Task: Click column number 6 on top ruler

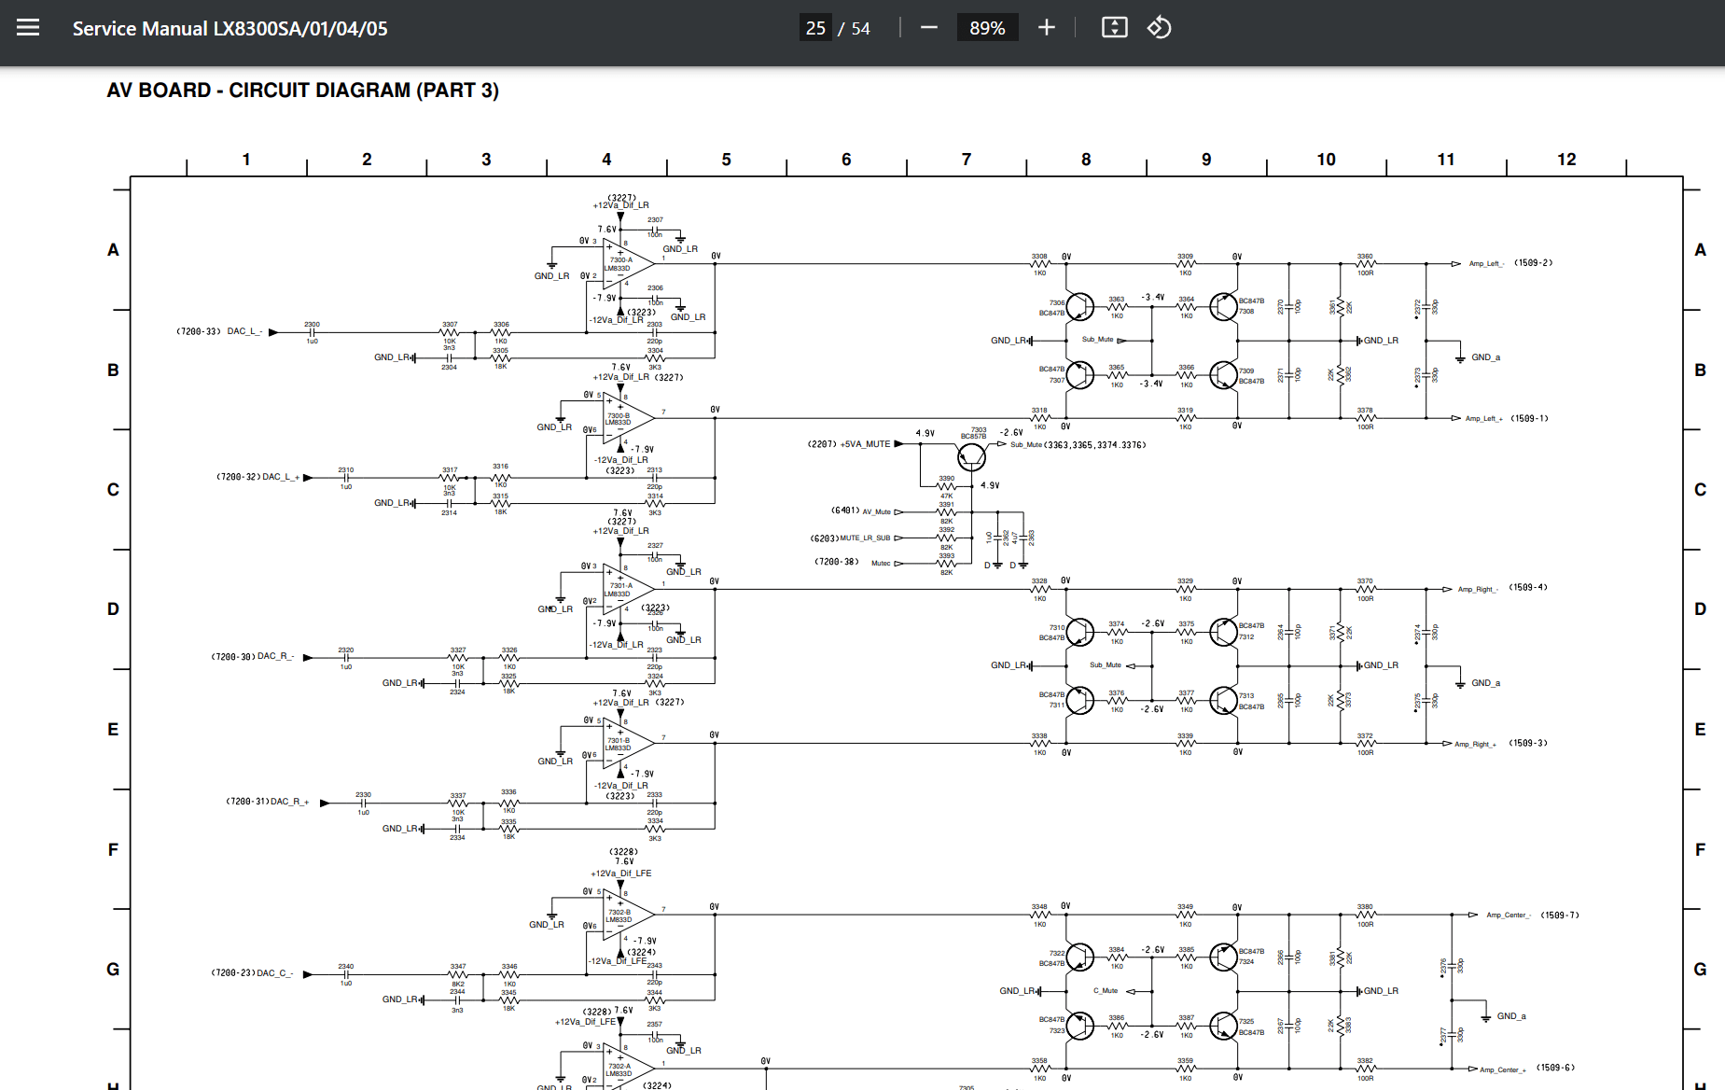Action: (x=846, y=160)
